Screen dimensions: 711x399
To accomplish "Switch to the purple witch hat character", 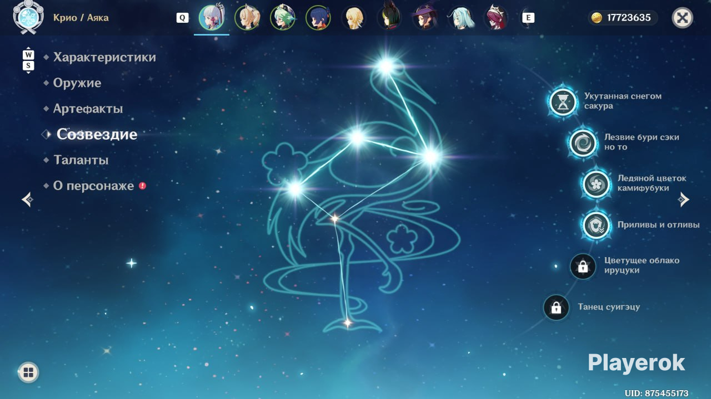I will (x=424, y=18).
